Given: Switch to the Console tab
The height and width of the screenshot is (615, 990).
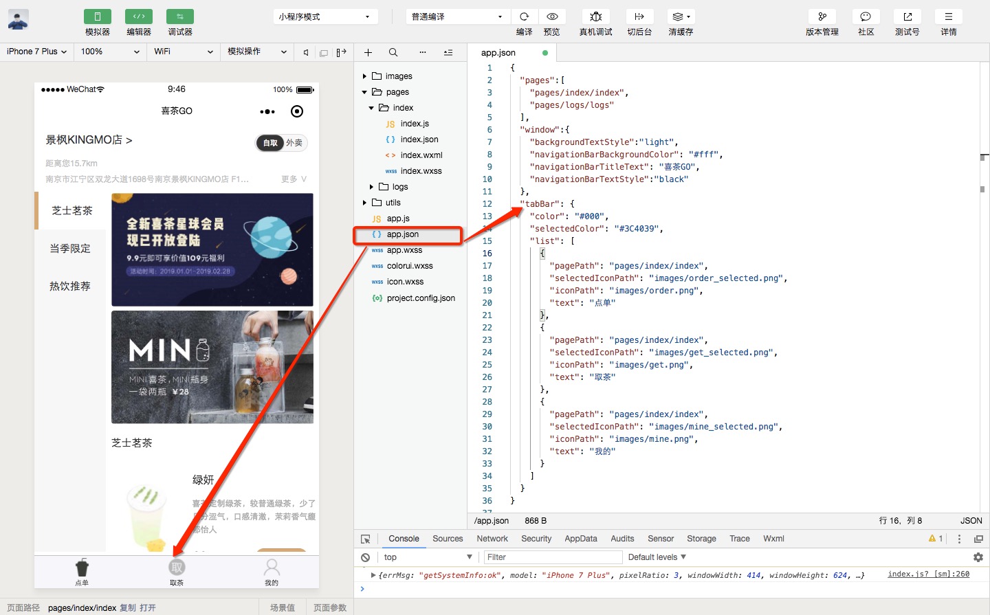Looking at the screenshot, I should tap(404, 539).
